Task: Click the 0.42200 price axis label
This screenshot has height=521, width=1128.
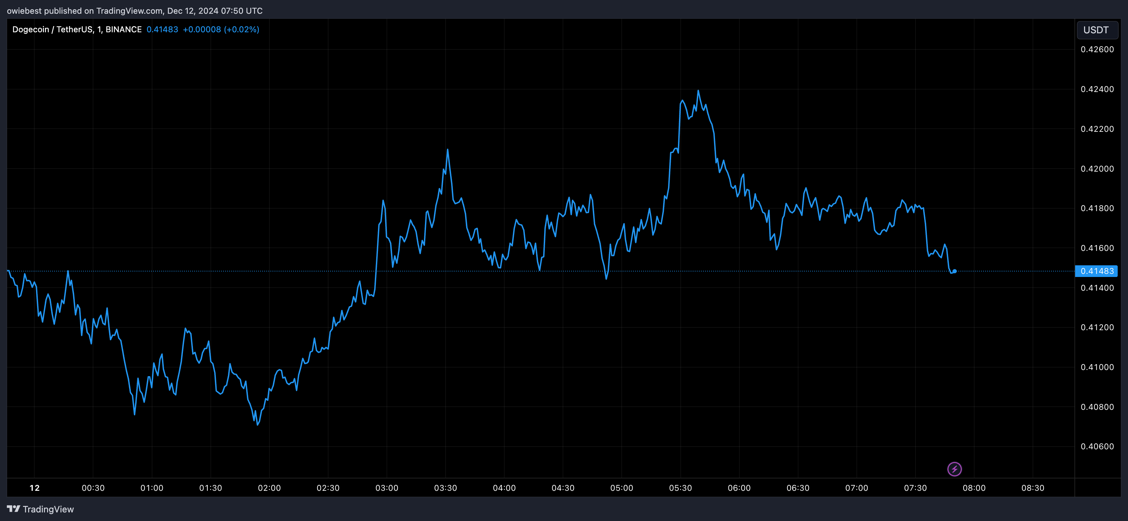Action: point(1097,129)
